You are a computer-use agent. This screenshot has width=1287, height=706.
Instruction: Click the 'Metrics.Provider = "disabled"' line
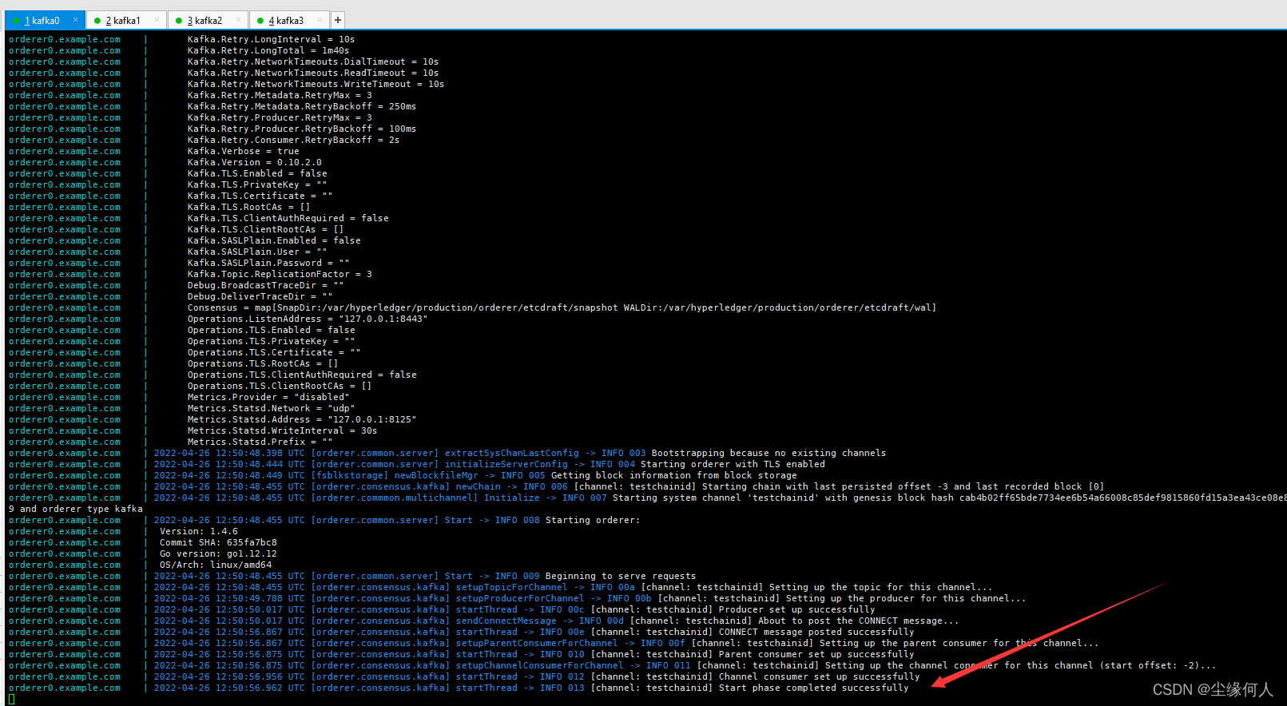pyautogui.click(x=268, y=397)
